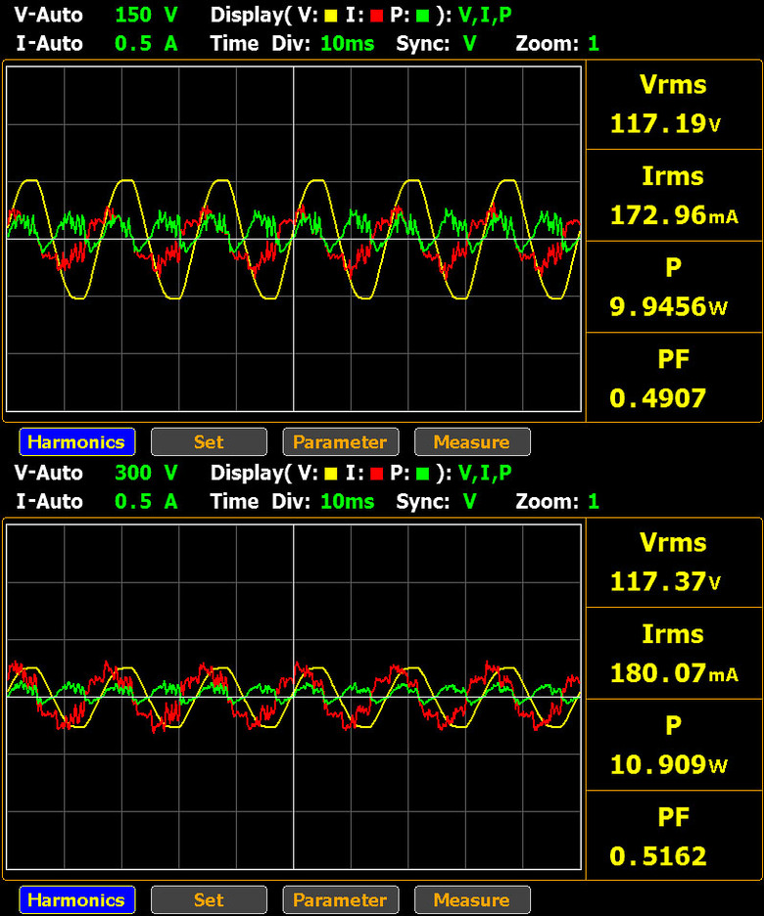Click Sync V value in bottom panel

pyautogui.click(x=469, y=501)
